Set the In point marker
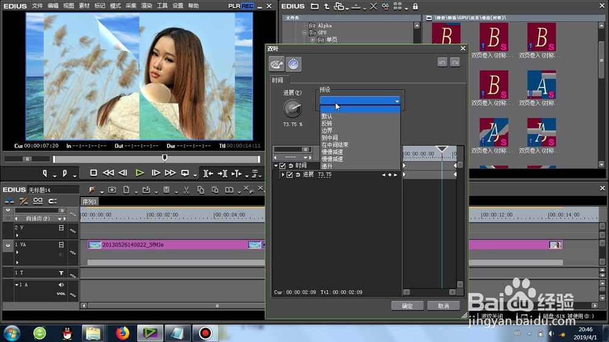This screenshot has height=342, width=609. [x=45, y=173]
